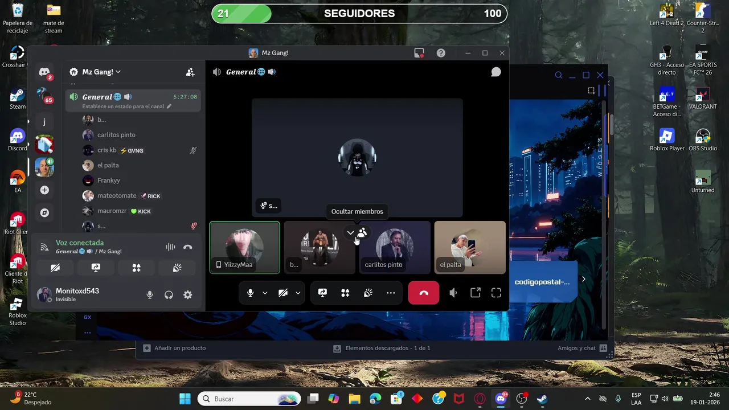The image size is (729, 410).
Task: Click the SEGUIDORES progress bar overlay
Action: [359, 14]
